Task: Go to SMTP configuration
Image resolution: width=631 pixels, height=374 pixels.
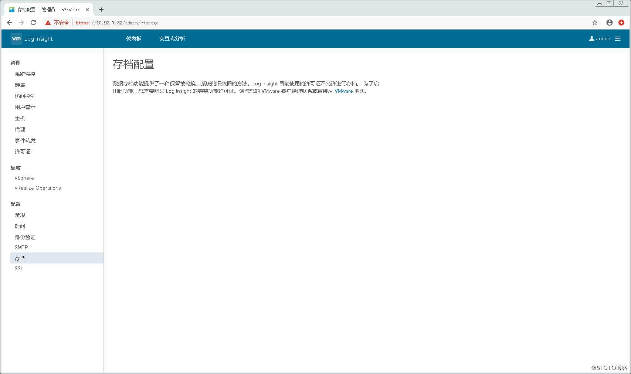Action: click(21, 247)
